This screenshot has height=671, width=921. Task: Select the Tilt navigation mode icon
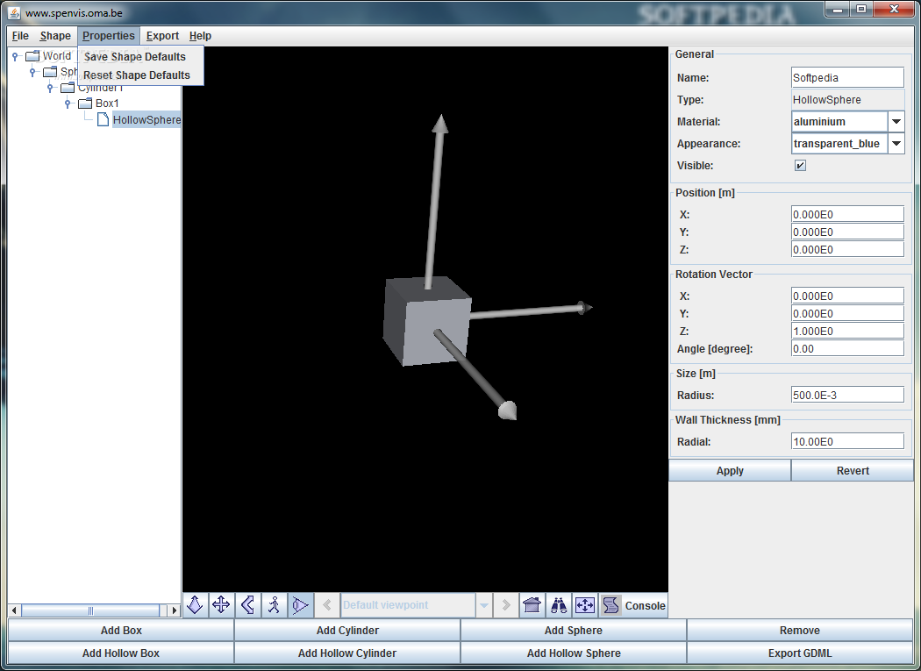pos(247,604)
